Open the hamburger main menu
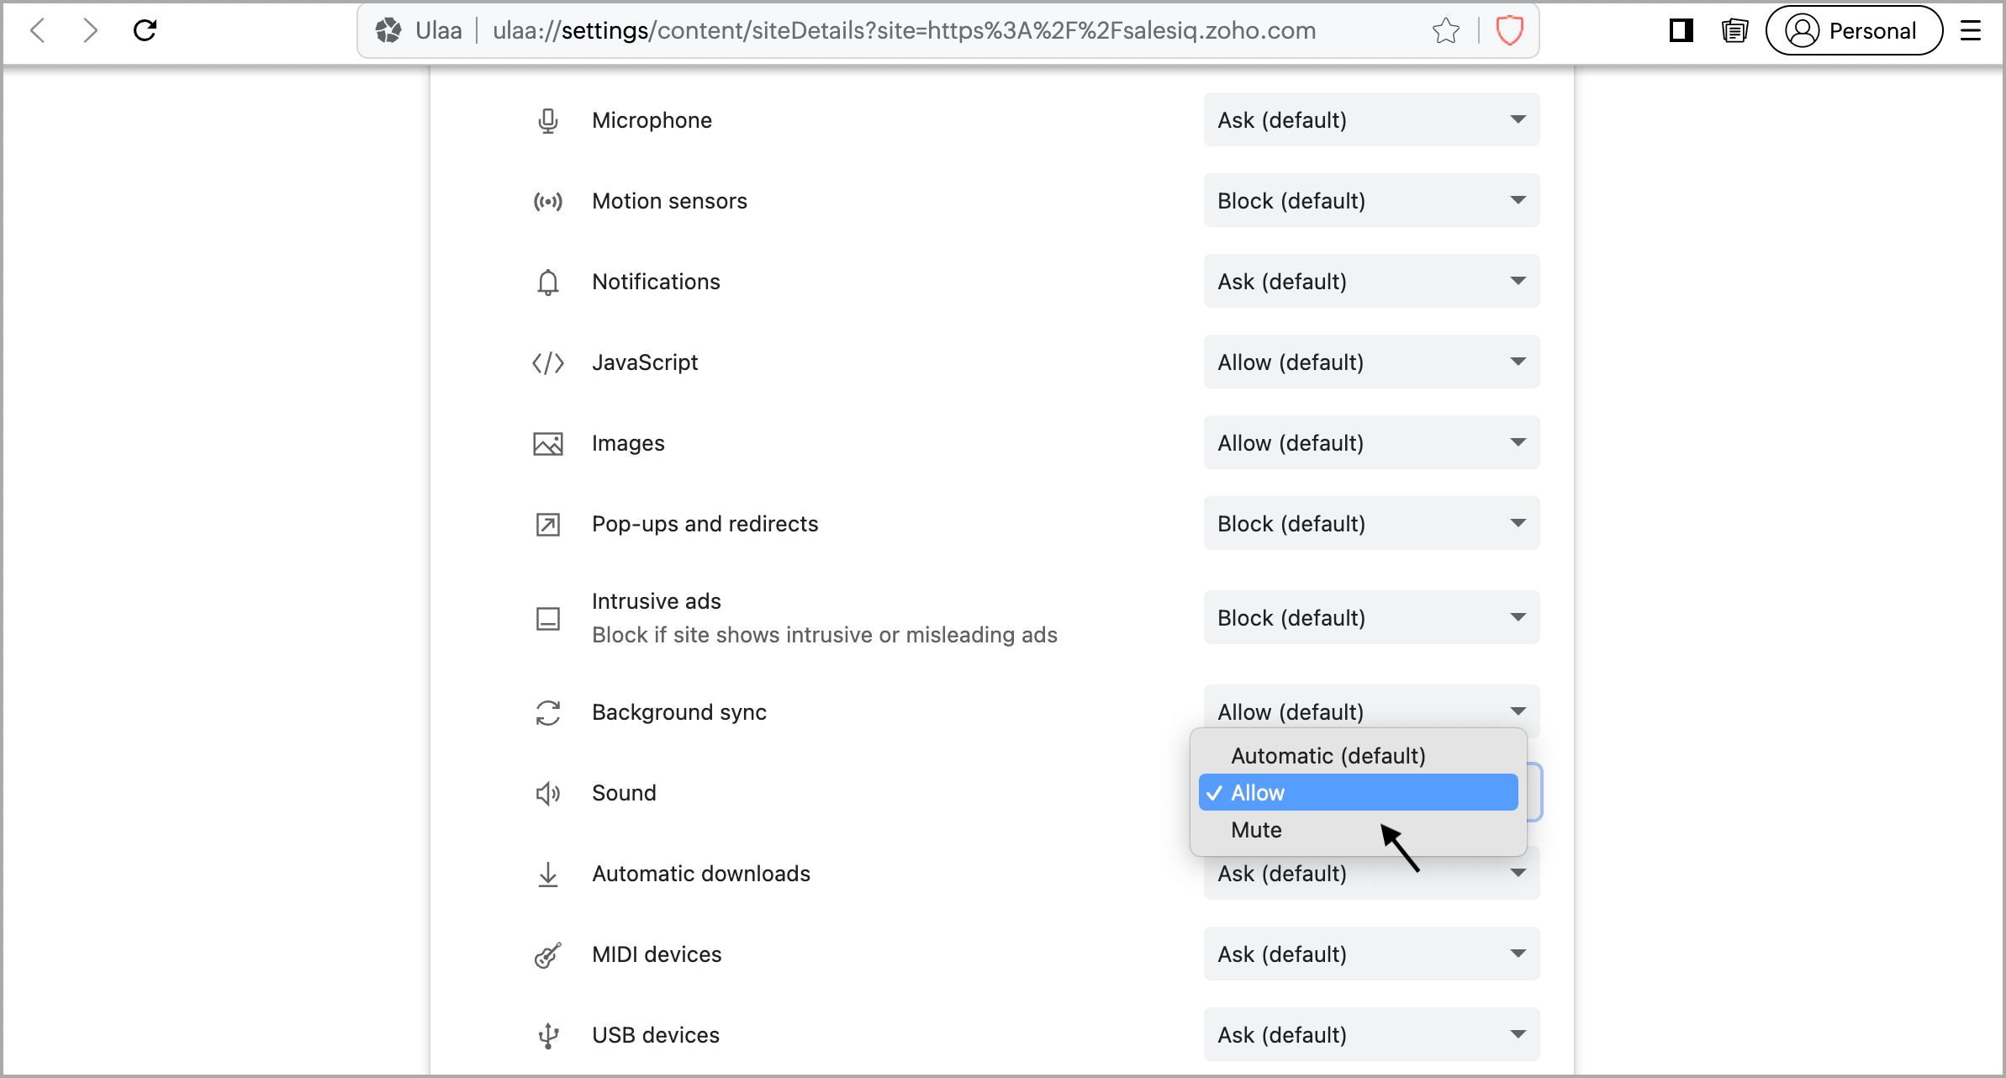 pyautogui.click(x=1971, y=31)
